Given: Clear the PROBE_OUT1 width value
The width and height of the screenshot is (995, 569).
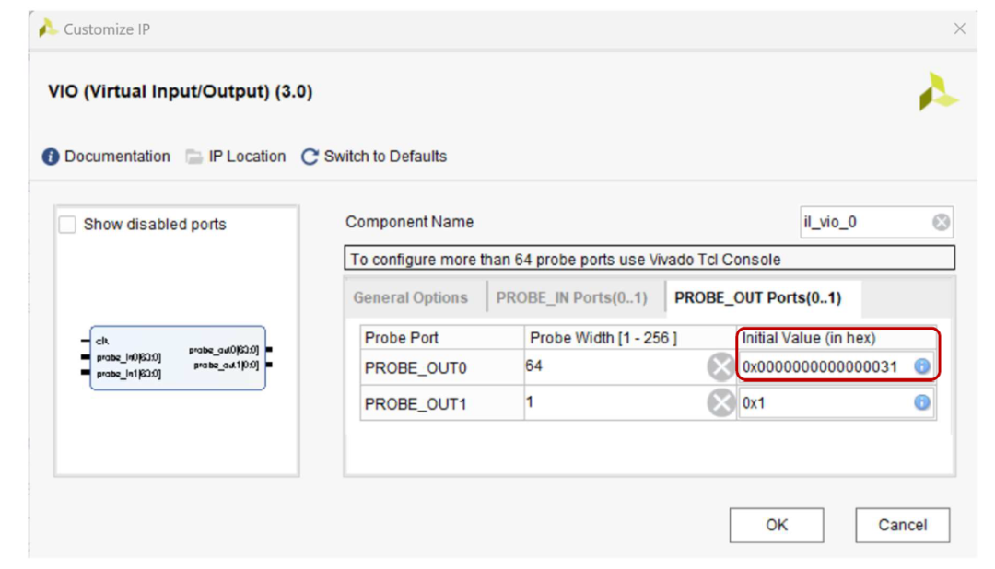Looking at the screenshot, I should (720, 403).
